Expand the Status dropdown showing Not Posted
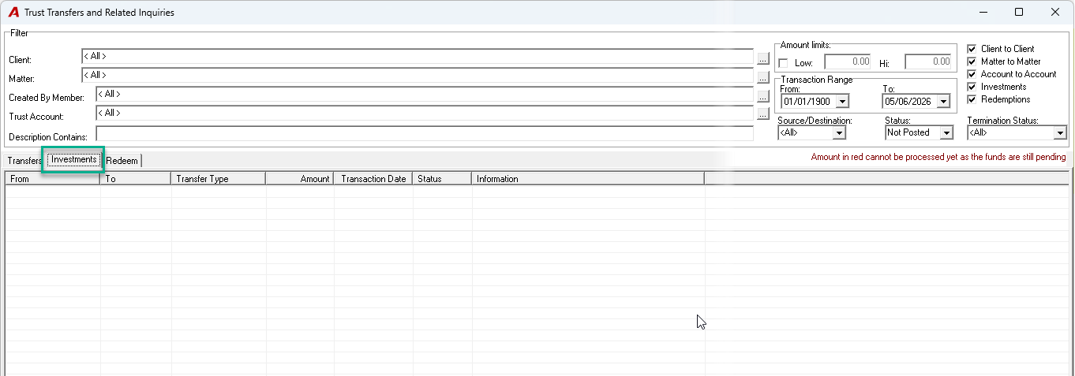Viewport: 1075px width, 376px height. (x=946, y=133)
